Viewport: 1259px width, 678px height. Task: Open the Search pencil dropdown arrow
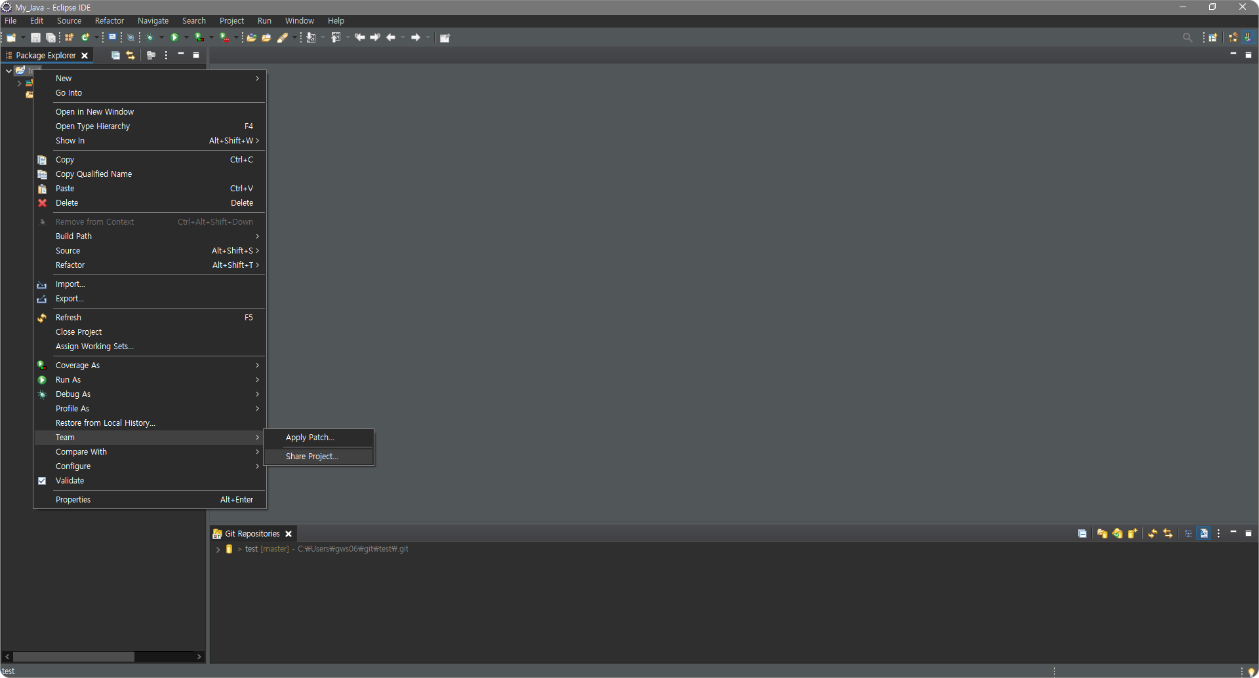[294, 38]
